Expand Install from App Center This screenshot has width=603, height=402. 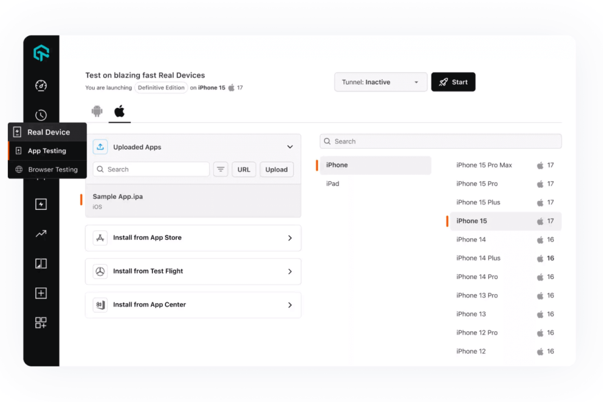(x=193, y=305)
